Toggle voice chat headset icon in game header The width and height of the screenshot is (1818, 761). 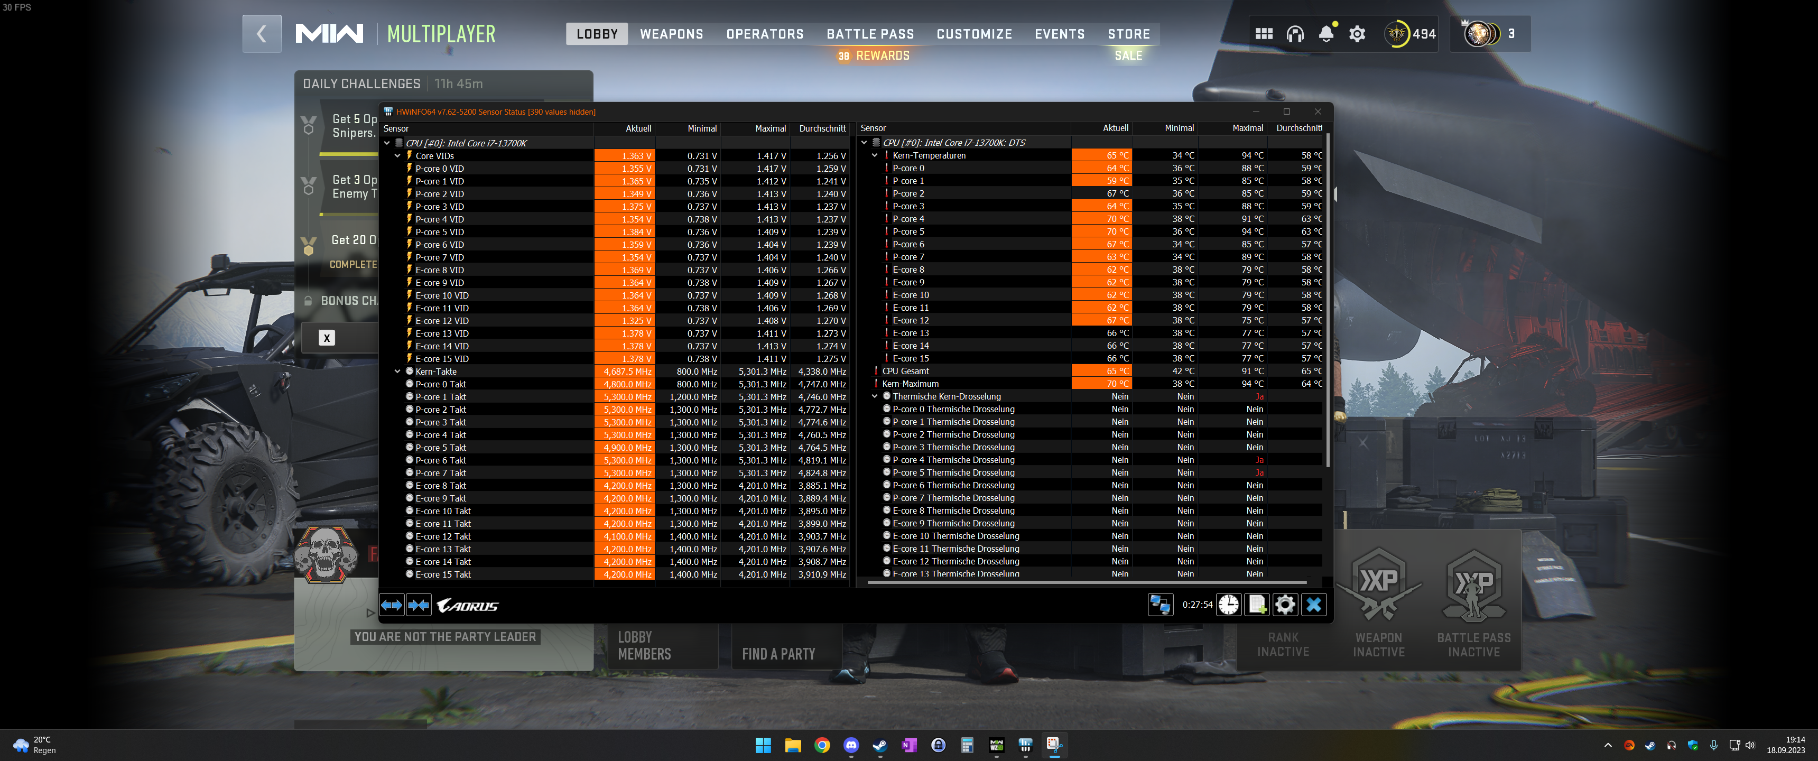[1294, 34]
